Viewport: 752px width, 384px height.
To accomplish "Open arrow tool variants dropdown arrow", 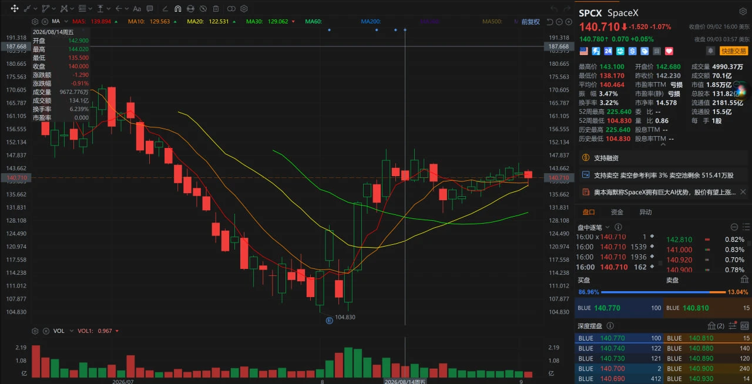I will (127, 9).
